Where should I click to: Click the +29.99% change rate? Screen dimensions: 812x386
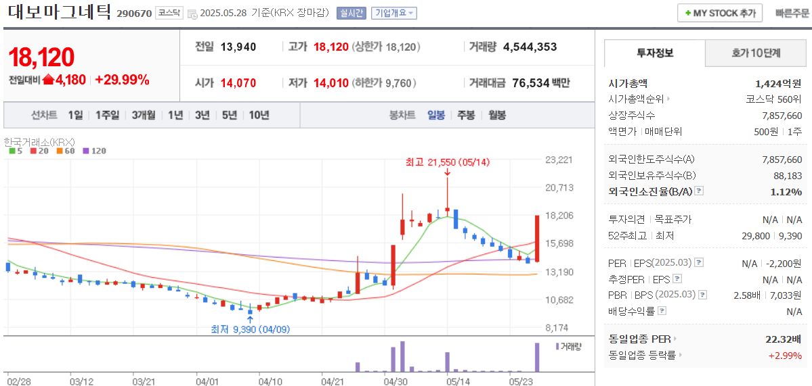tap(122, 80)
